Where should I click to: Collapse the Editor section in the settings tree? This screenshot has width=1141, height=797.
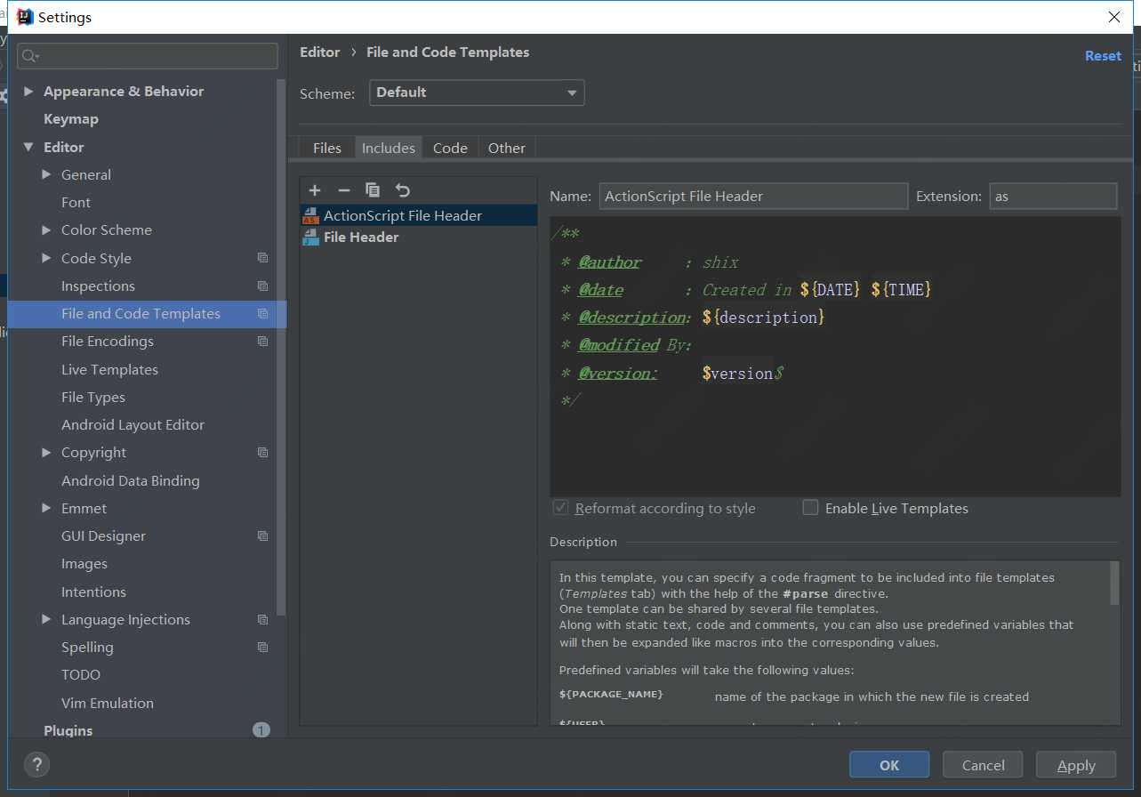click(28, 147)
